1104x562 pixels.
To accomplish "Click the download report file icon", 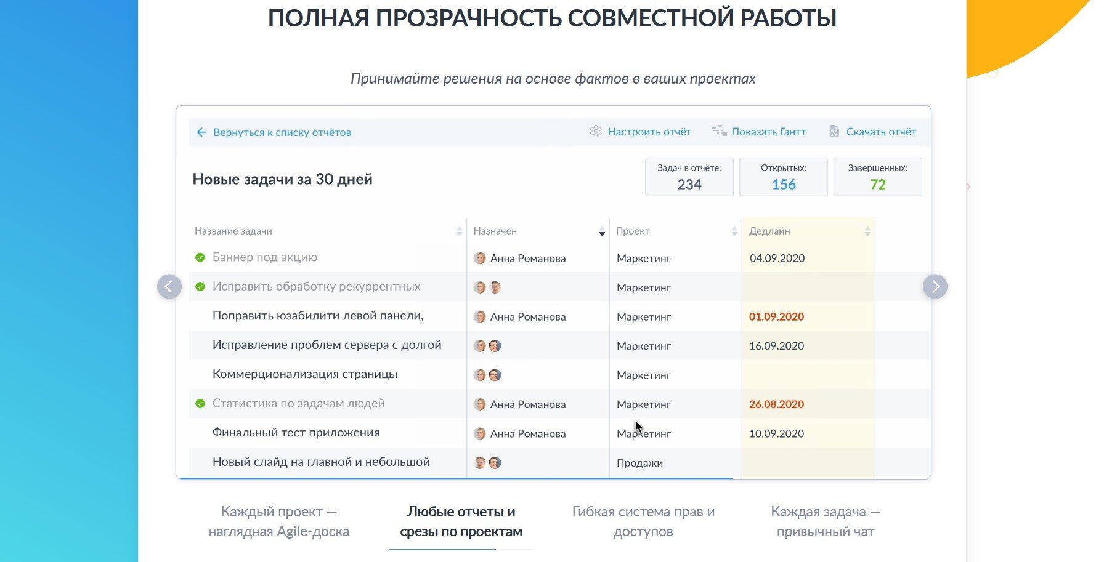I will tap(834, 132).
